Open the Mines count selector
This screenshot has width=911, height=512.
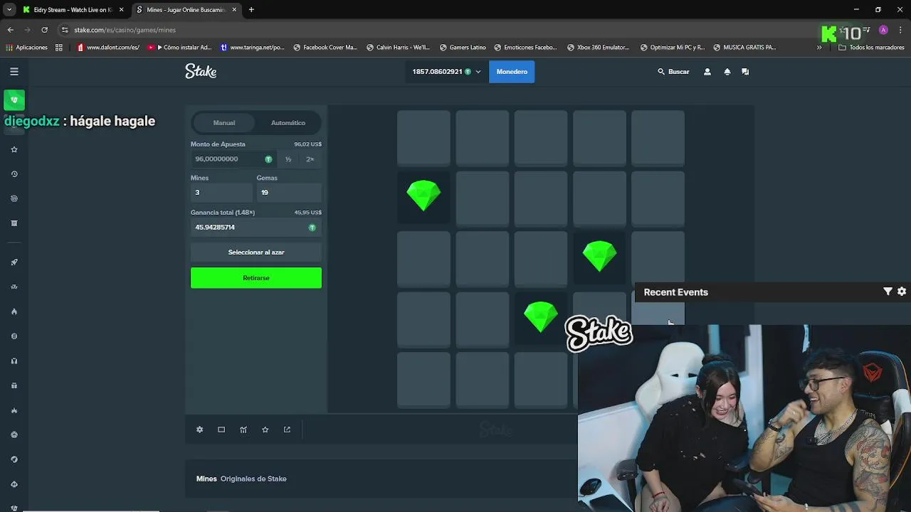click(x=221, y=192)
